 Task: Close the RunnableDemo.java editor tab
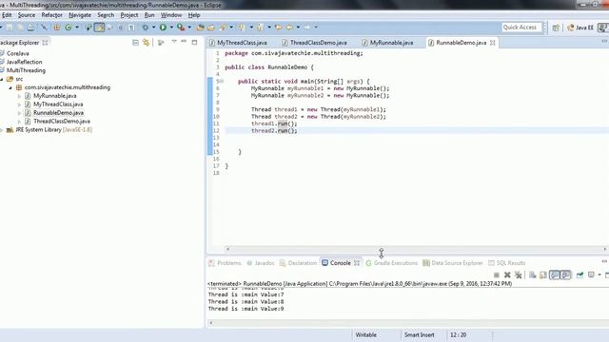tap(493, 43)
